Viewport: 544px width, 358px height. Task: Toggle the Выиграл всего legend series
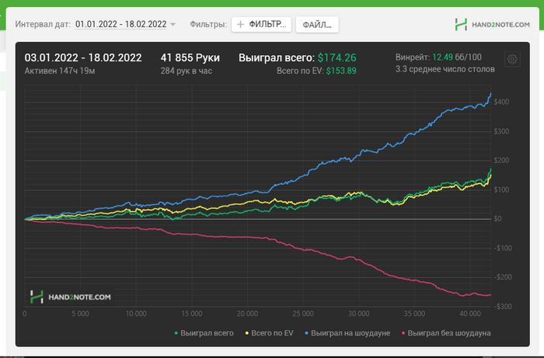tap(204, 333)
